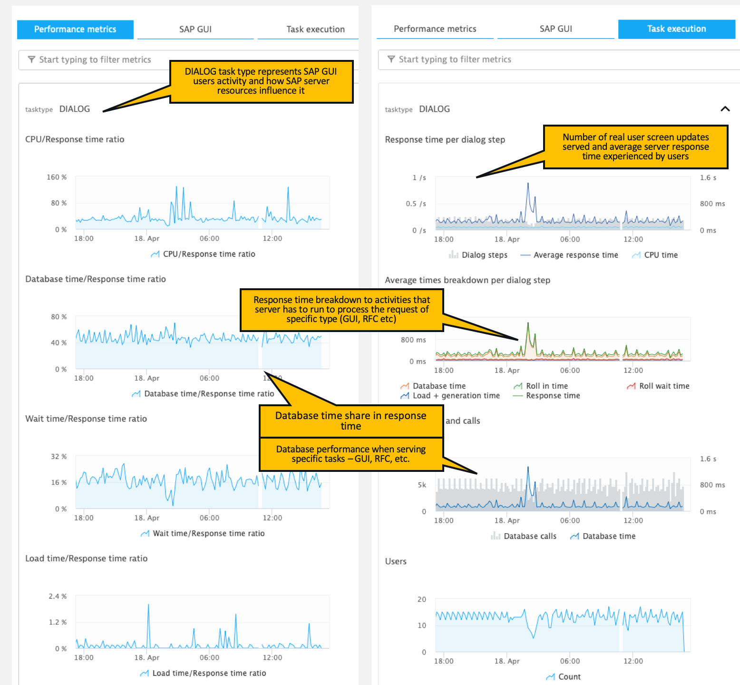The image size is (740, 685).
Task: Click the CPU/Response time ratio chart area
Action: 202,203
